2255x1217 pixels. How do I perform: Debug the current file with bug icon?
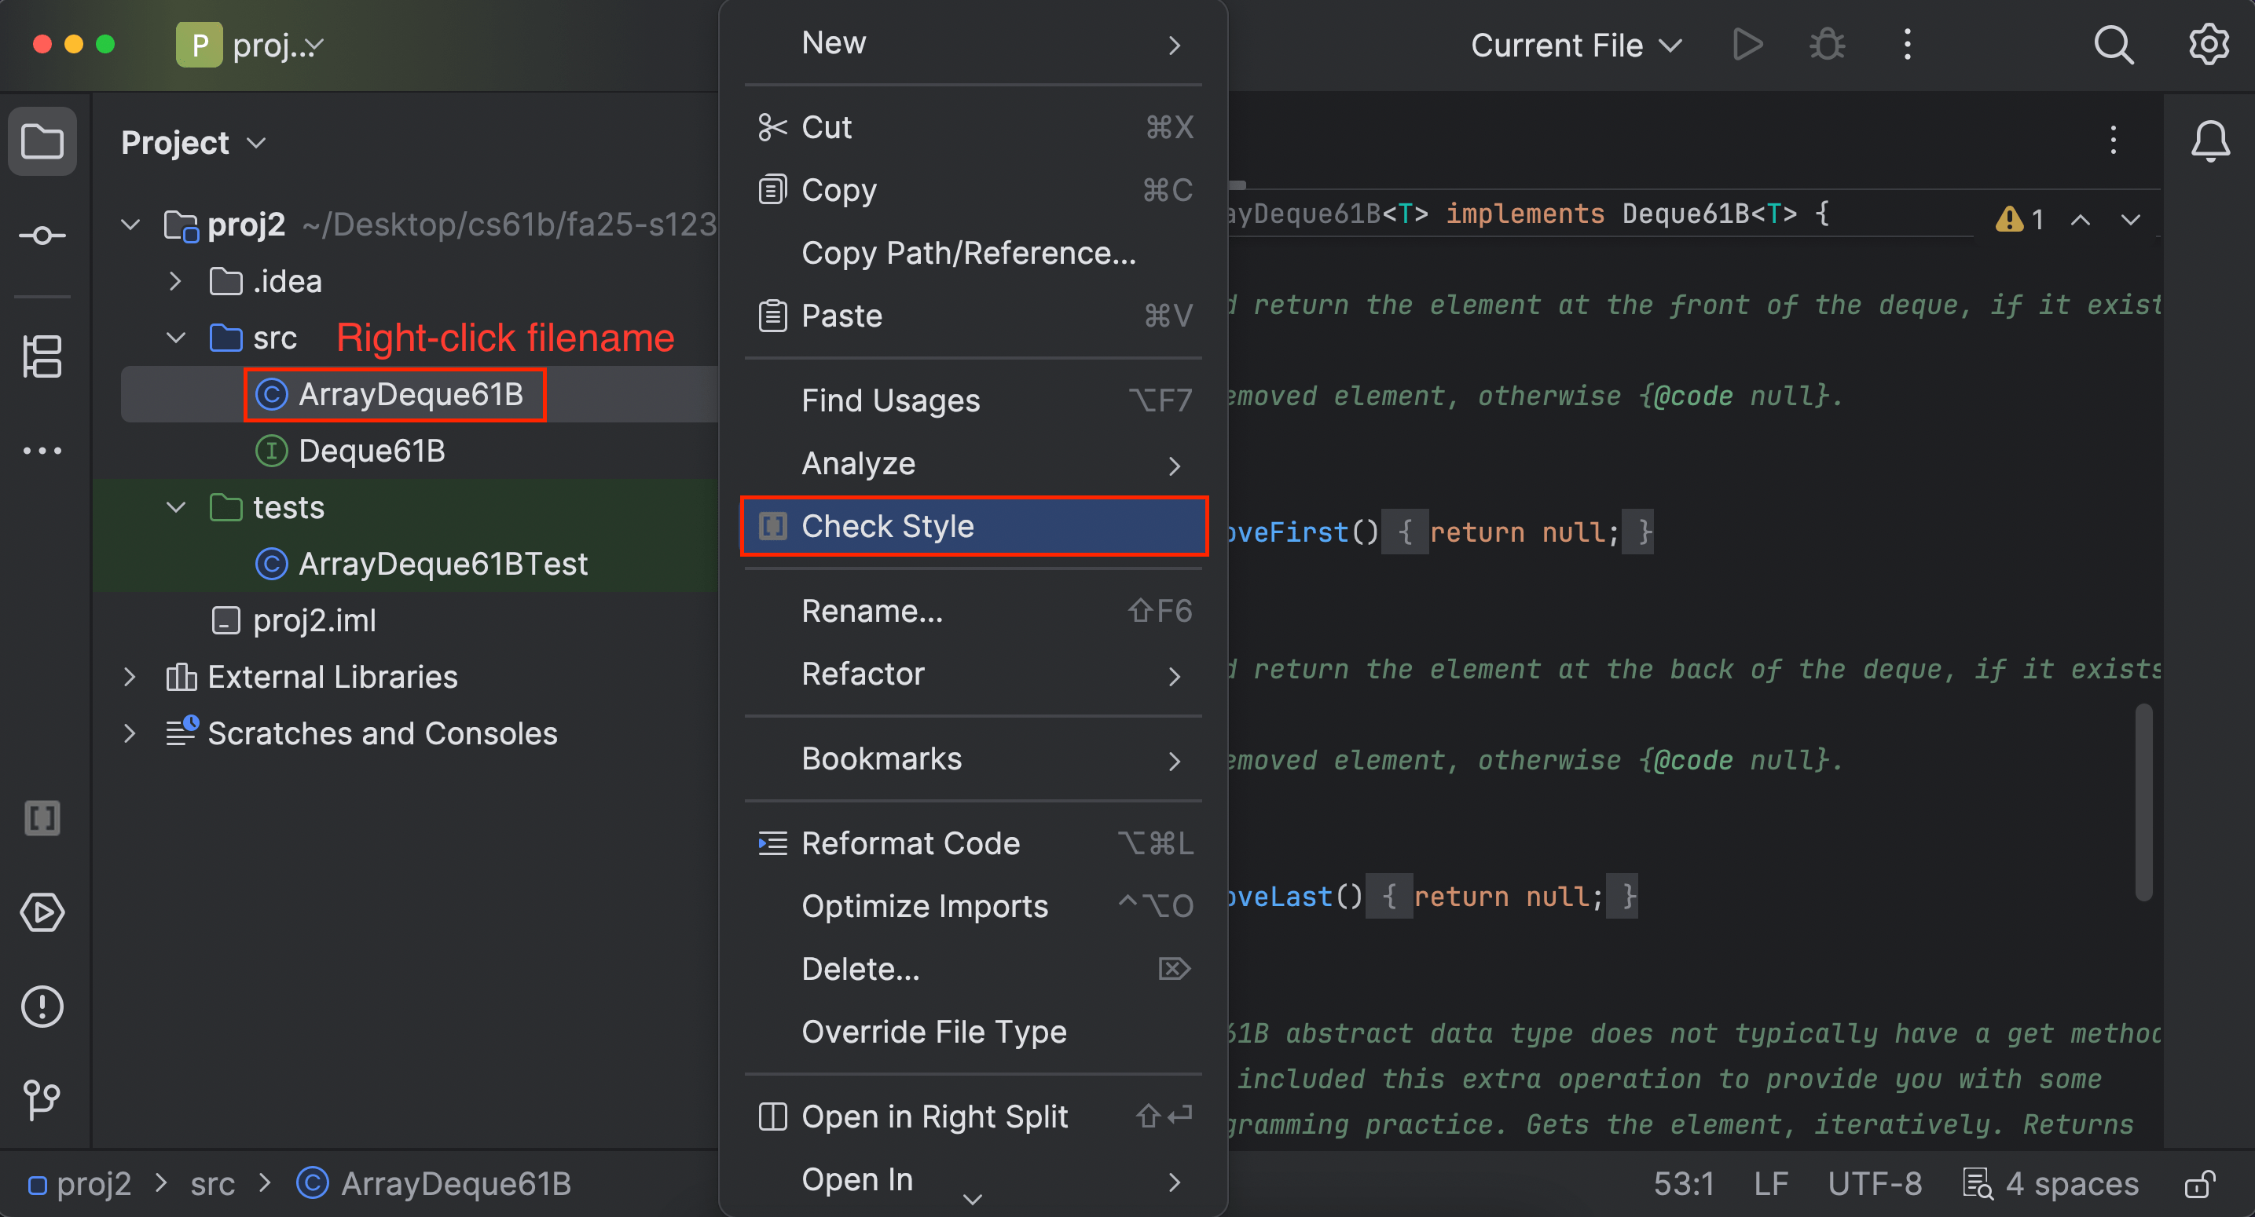tap(1828, 45)
